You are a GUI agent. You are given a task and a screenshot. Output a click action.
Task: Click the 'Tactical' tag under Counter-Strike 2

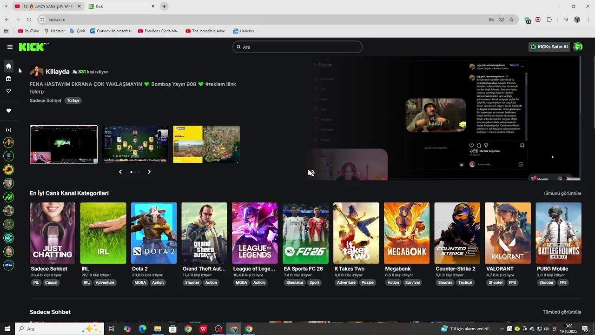[x=465, y=282]
